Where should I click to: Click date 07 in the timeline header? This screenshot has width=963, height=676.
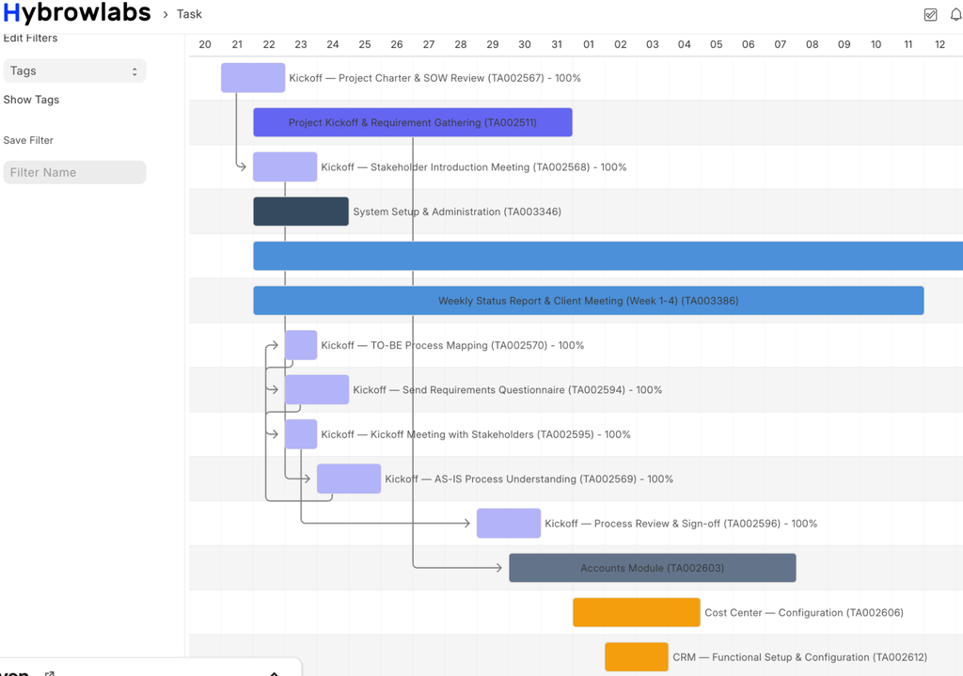point(780,44)
